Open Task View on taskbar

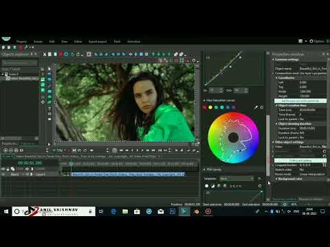coord(101,211)
